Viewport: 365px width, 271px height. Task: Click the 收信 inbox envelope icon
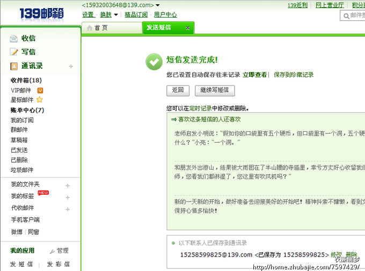(14, 39)
